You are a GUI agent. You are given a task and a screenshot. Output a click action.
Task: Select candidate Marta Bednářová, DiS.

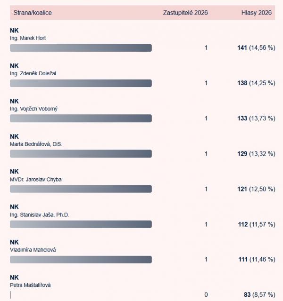tap(36, 144)
